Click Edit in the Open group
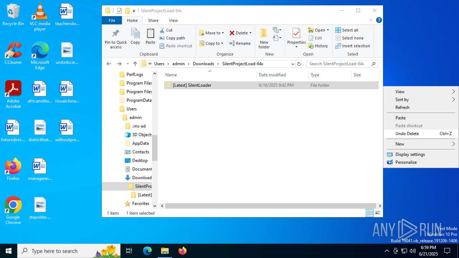The width and height of the screenshot is (459, 258). (315, 38)
